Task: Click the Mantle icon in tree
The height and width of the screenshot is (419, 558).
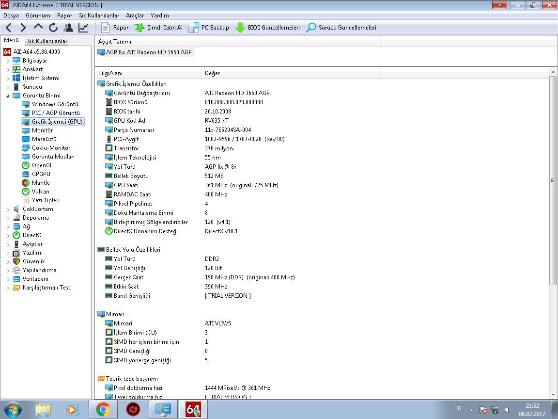Action: click(x=26, y=183)
